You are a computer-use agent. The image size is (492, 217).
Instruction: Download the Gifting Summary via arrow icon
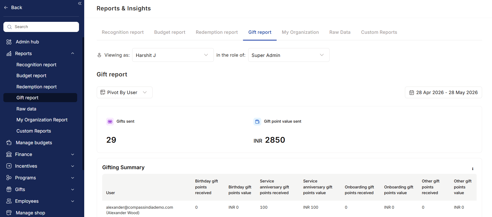tap(473, 169)
